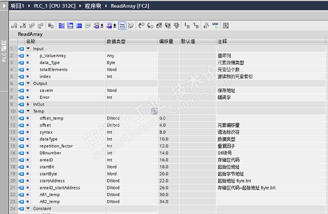Click PLC_1 [CPU 312C] in breadcrumb

(54, 6)
